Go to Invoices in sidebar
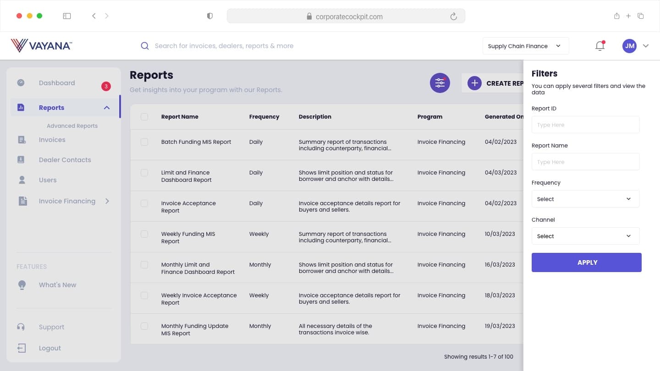The width and height of the screenshot is (660, 371). pos(52,140)
